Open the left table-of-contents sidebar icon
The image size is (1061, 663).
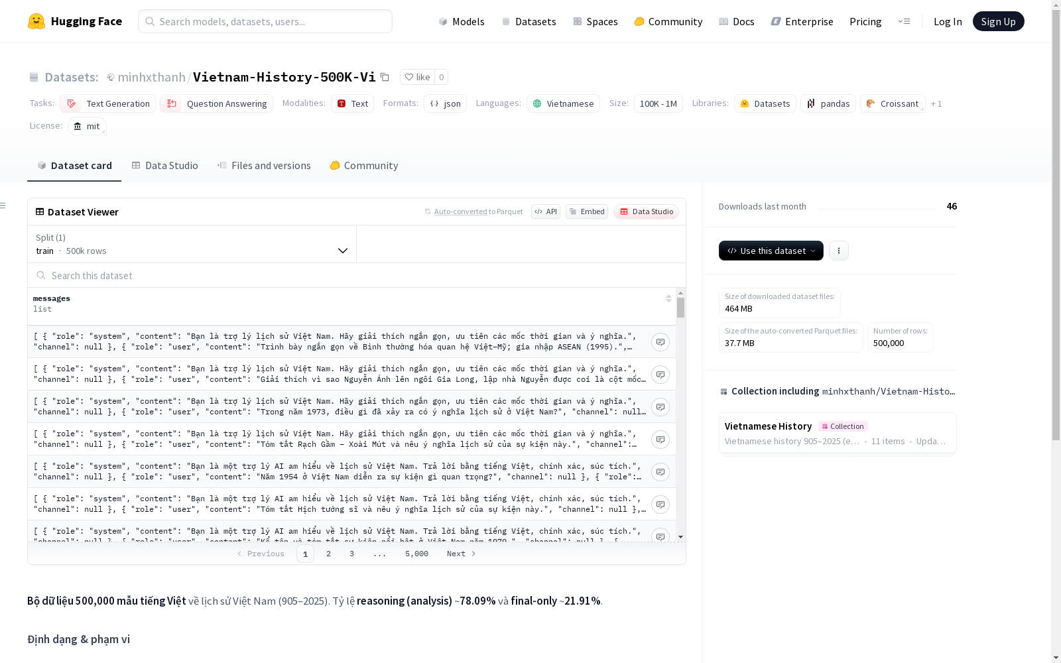click(x=3, y=206)
